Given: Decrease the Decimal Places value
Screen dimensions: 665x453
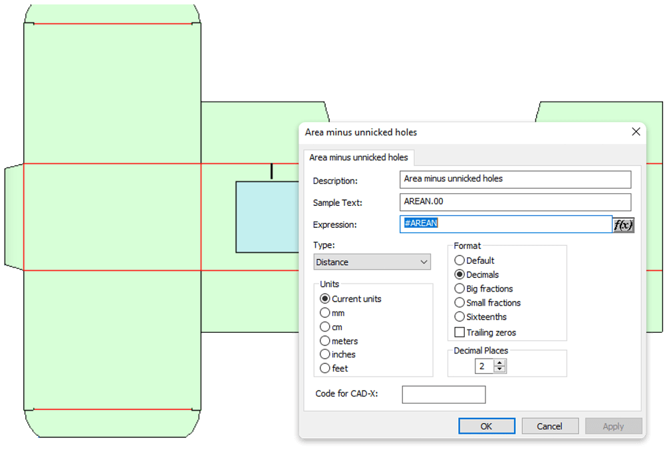Looking at the screenshot, I should 500,369.
